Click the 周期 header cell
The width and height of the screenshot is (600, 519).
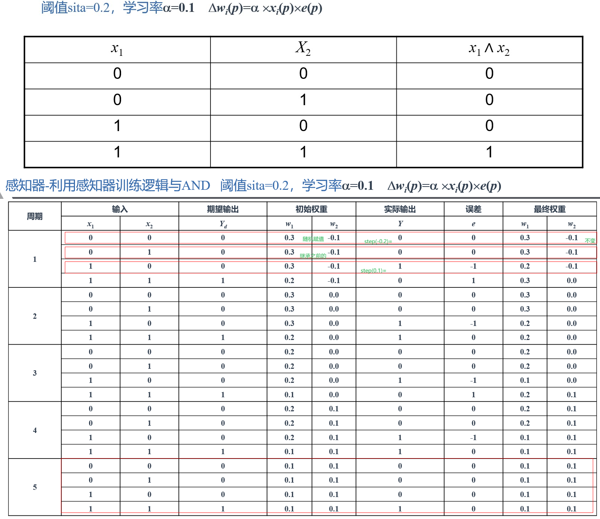tap(35, 216)
